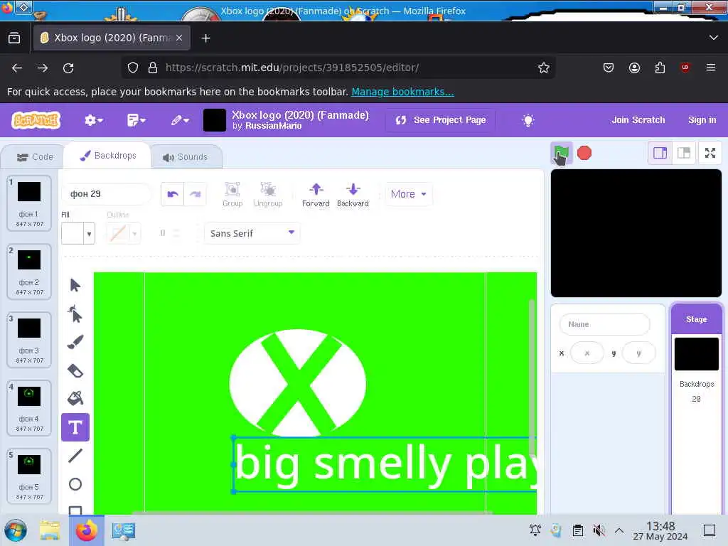This screenshot has height=546, width=728.
Task: Select the Circle tool
Action: point(75,484)
